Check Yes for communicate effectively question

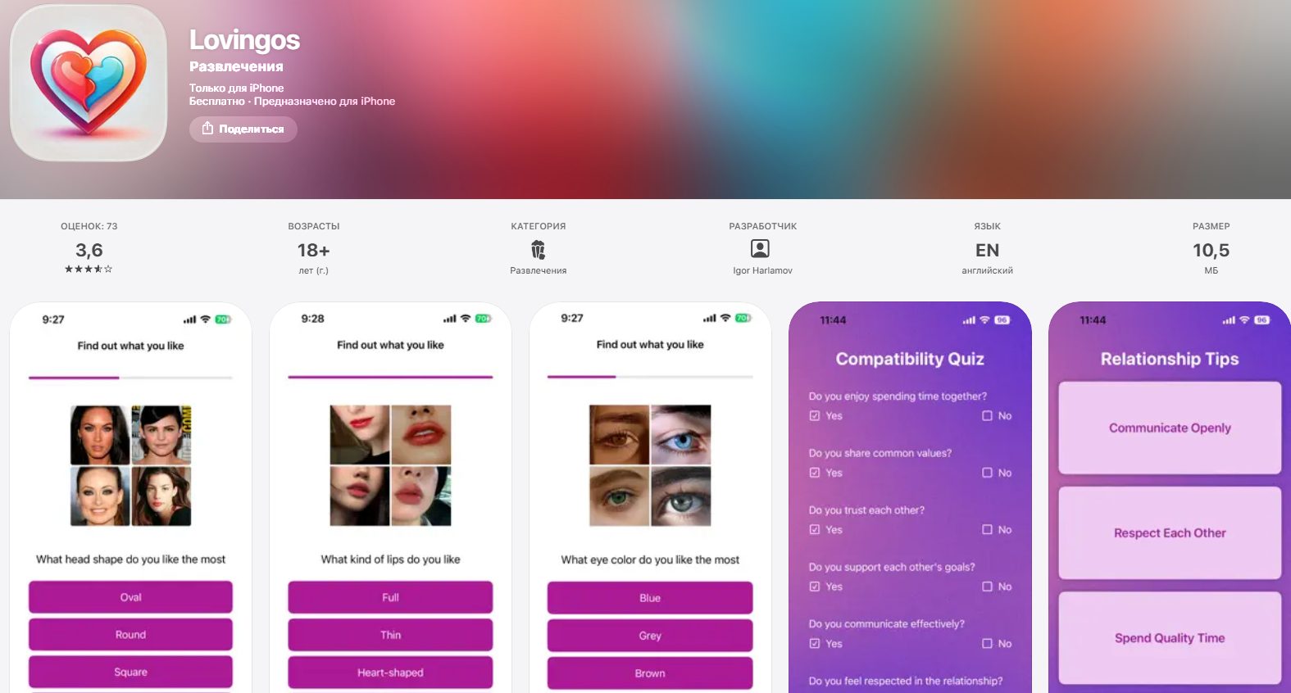(x=815, y=643)
